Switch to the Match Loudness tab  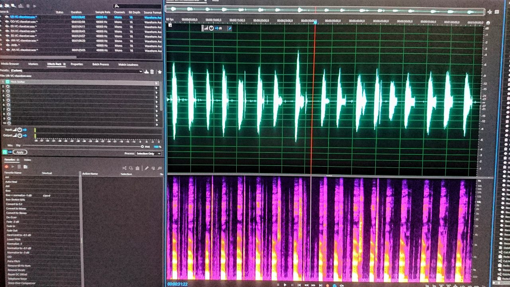pos(128,65)
